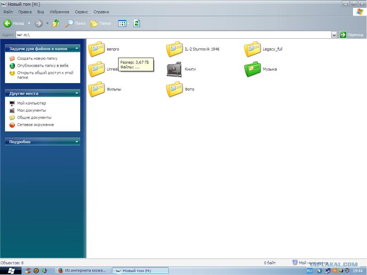Go up one folder level
The height and width of the screenshot is (275, 367).
click(x=56, y=23)
